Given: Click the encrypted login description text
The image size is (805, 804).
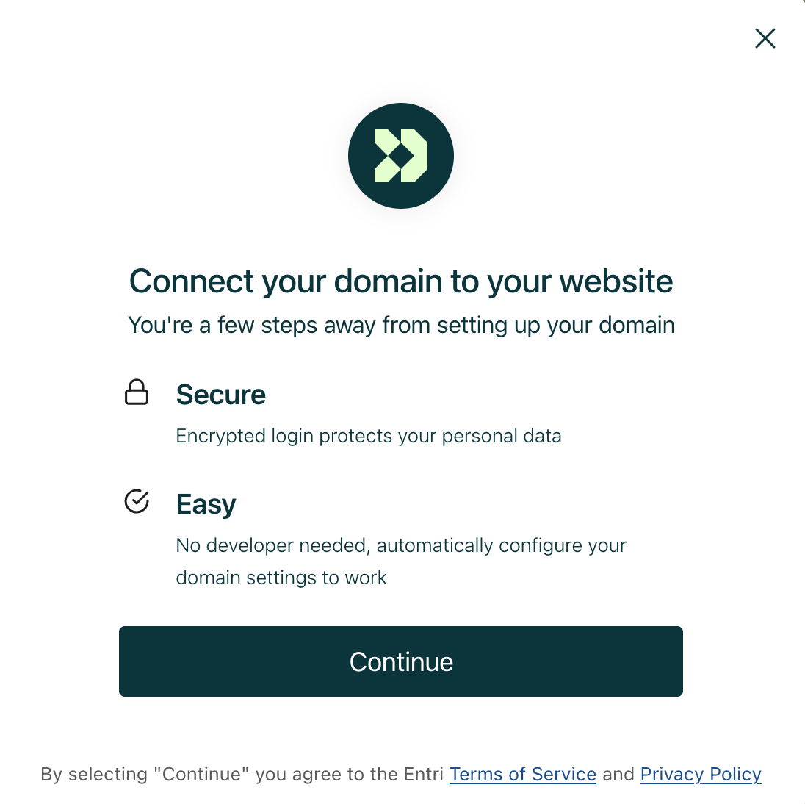Looking at the screenshot, I should point(368,435).
